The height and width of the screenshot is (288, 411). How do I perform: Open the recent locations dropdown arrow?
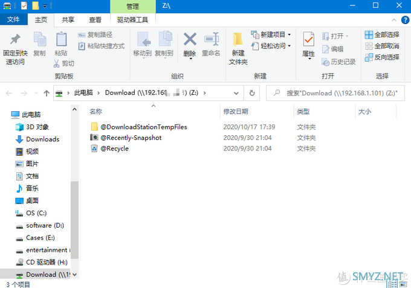pos(36,93)
